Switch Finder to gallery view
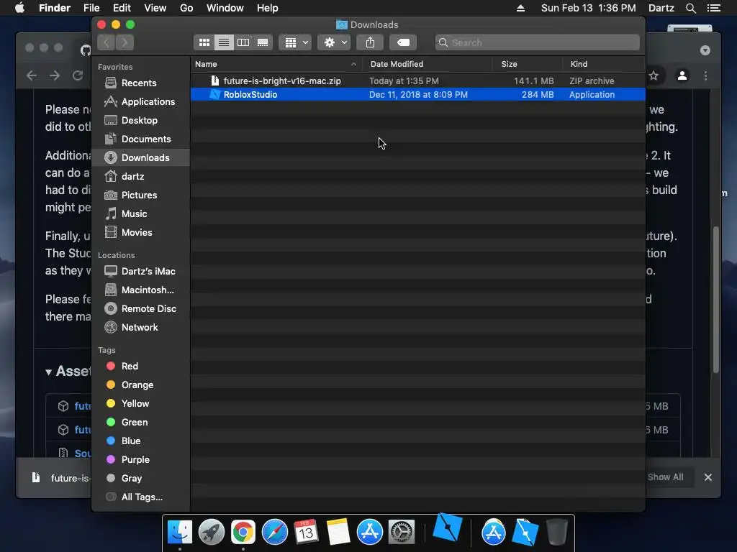 click(x=263, y=42)
